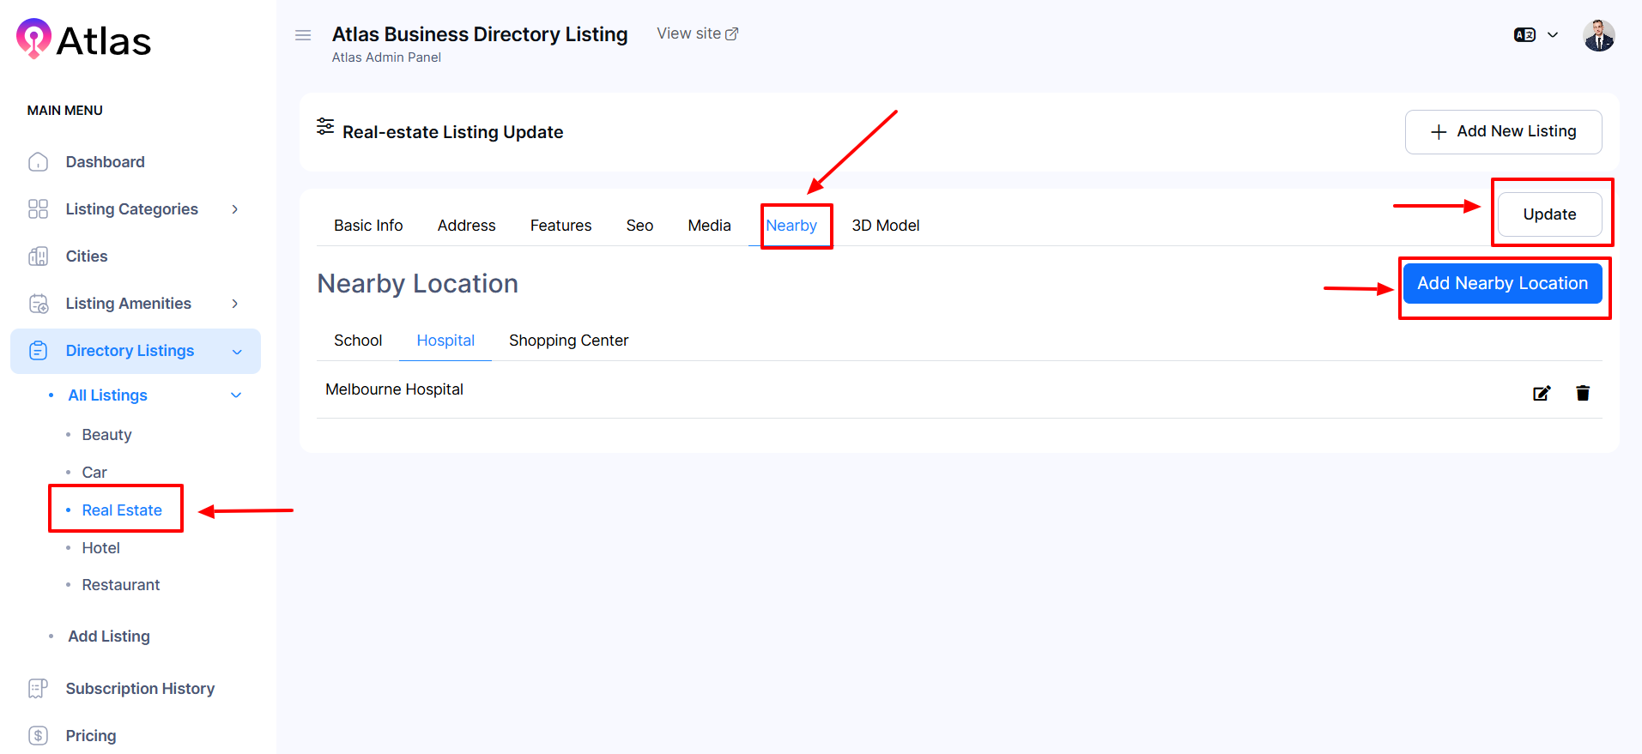The image size is (1642, 754).
Task: Click the Pricing dollar icon
Action: point(39,736)
